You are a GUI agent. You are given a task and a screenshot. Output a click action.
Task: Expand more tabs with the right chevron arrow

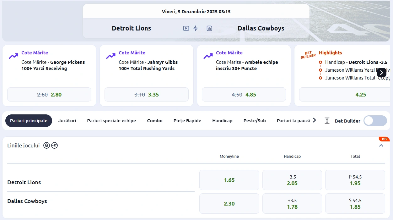[315, 120]
